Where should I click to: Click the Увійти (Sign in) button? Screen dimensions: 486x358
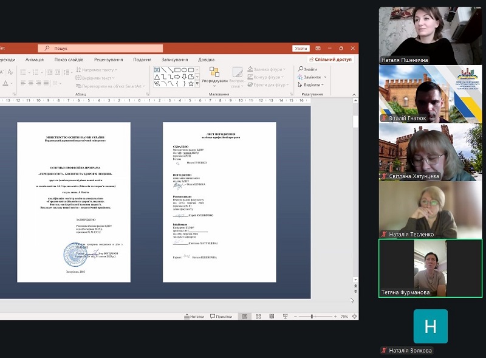click(x=301, y=48)
